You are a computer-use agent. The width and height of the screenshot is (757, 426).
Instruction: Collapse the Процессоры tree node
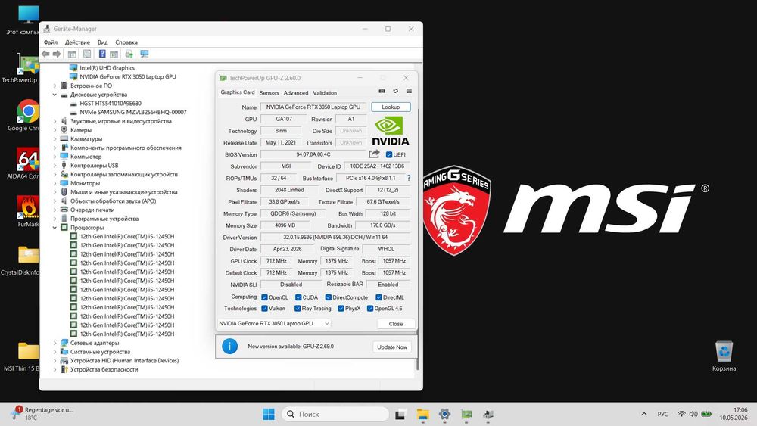[55, 228]
